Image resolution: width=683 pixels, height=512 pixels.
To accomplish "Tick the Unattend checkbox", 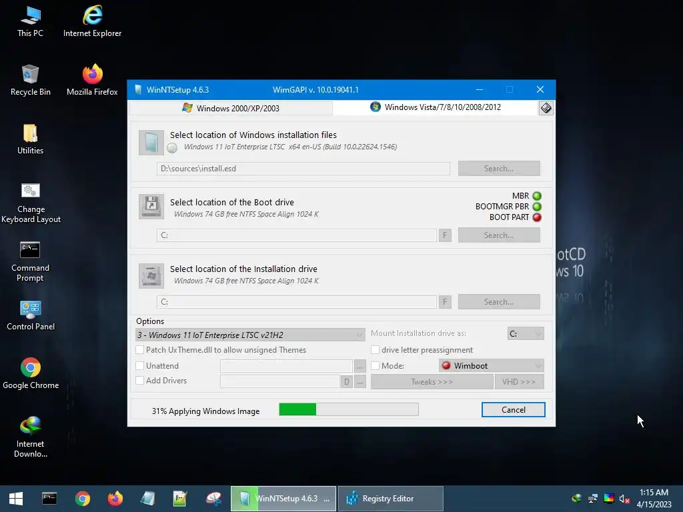I will pyautogui.click(x=140, y=366).
